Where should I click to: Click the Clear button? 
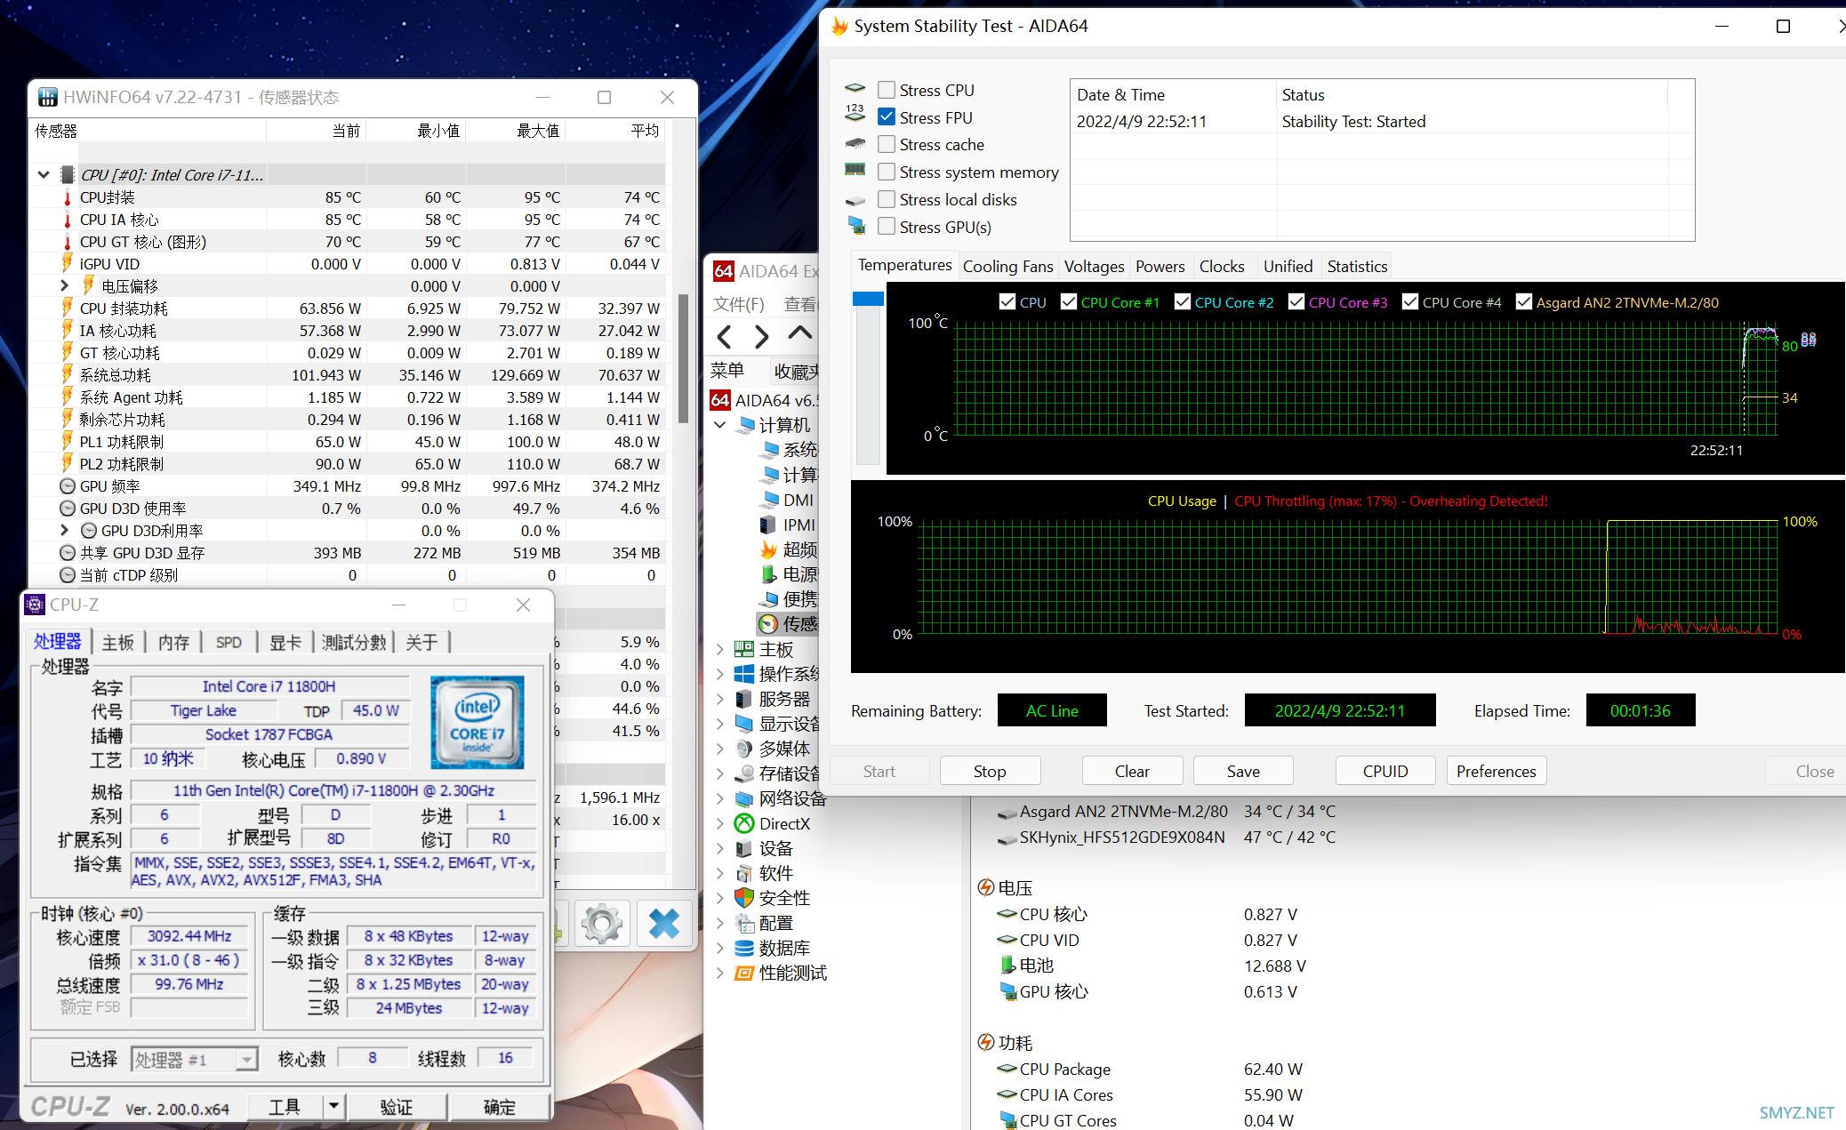pyautogui.click(x=1132, y=771)
